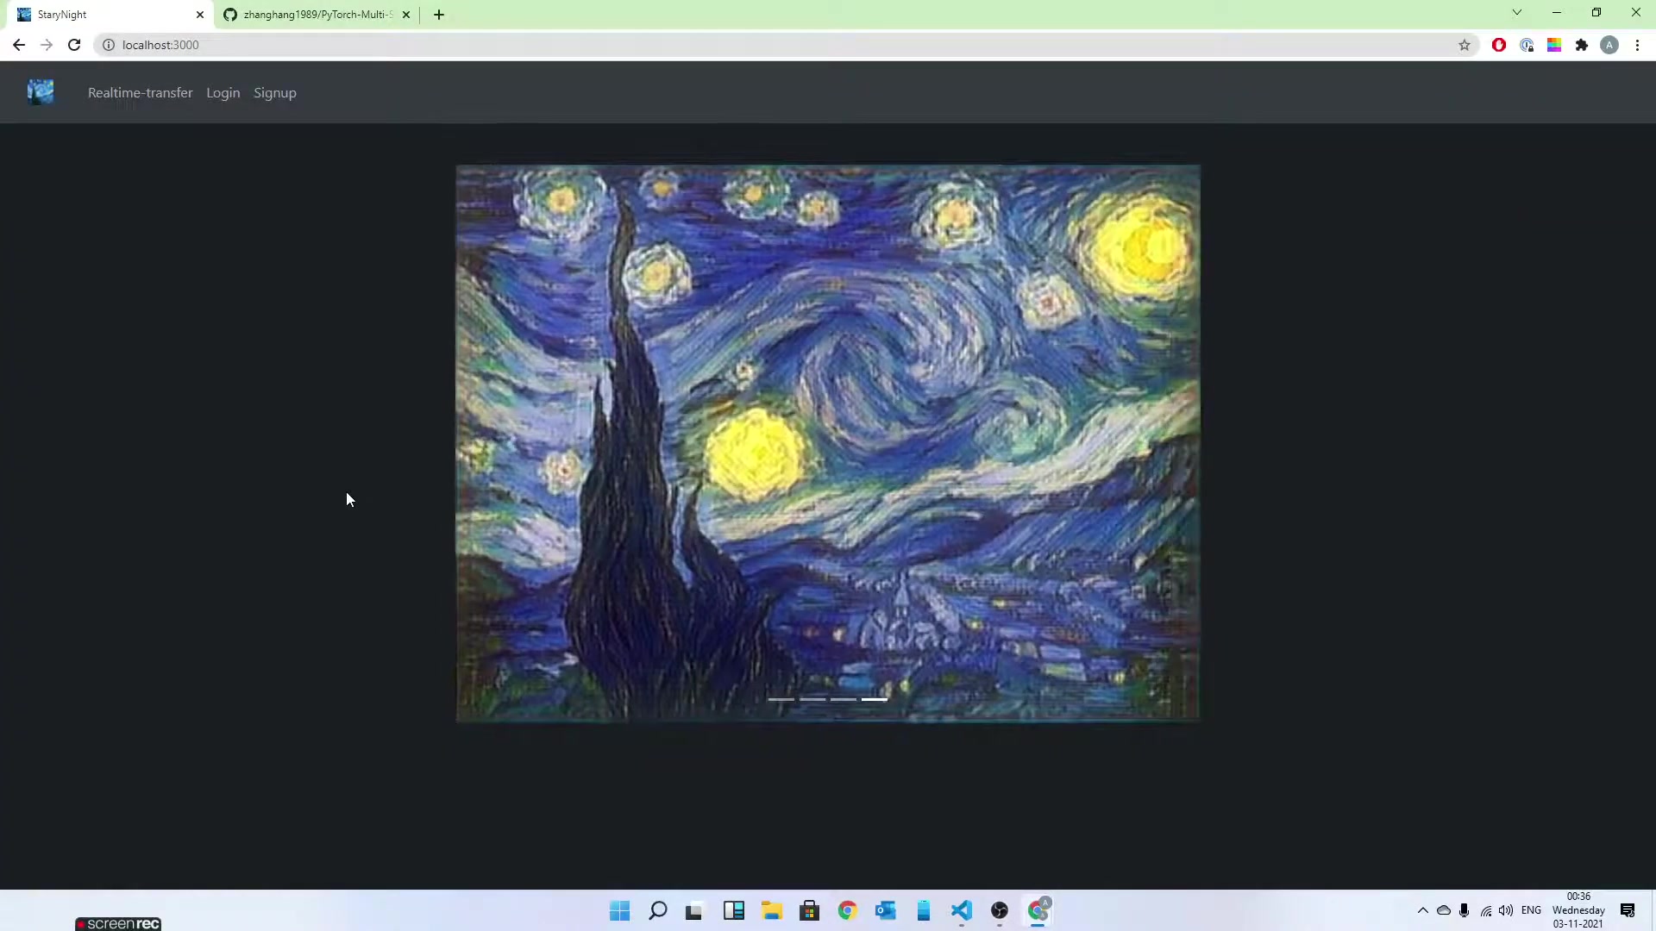Select the fourth active carousel indicator
Screen dimensions: 1656x931
(875, 699)
